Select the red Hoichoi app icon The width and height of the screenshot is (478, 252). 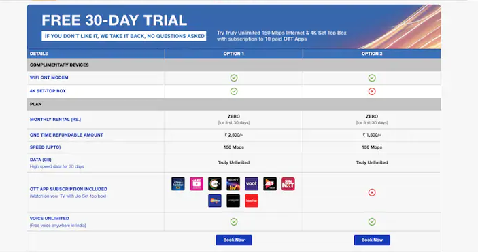[252, 201]
